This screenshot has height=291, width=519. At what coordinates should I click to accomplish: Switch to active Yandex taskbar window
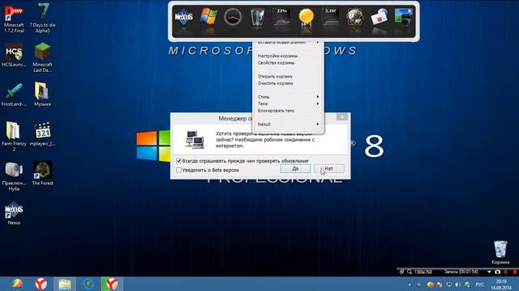112,284
